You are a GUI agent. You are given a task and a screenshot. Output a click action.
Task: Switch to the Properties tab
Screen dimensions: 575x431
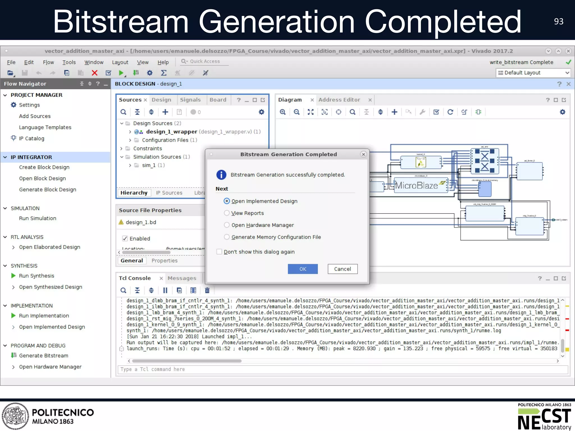click(x=165, y=261)
